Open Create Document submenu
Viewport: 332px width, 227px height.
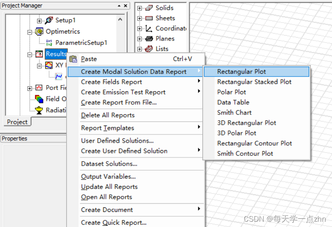136,210
